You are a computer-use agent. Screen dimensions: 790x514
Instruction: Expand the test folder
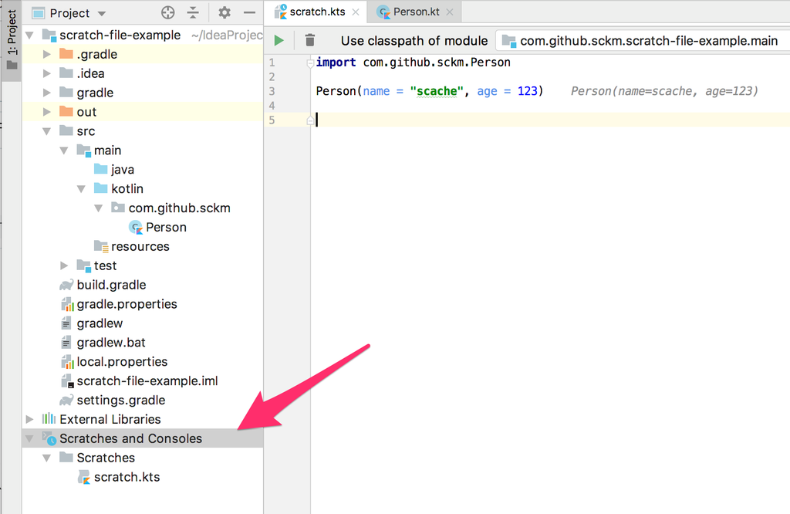64,265
